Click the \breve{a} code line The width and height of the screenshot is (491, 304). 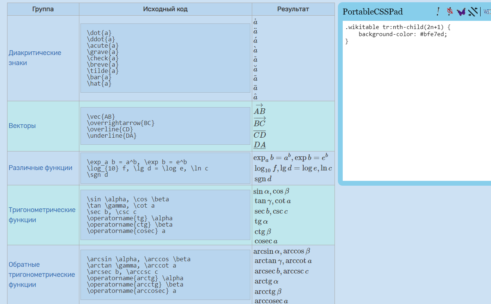point(103,65)
